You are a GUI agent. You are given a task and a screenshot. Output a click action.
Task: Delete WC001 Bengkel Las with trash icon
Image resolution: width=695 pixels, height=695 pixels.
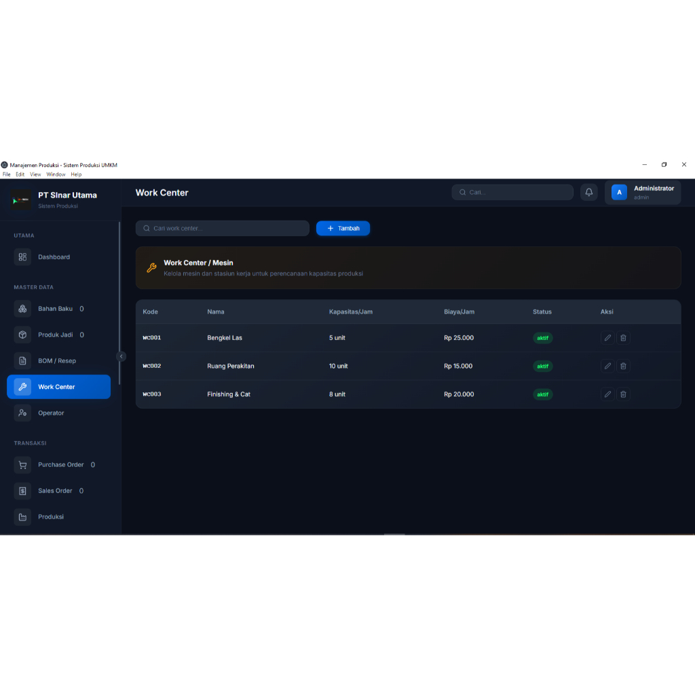[x=623, y=338]
